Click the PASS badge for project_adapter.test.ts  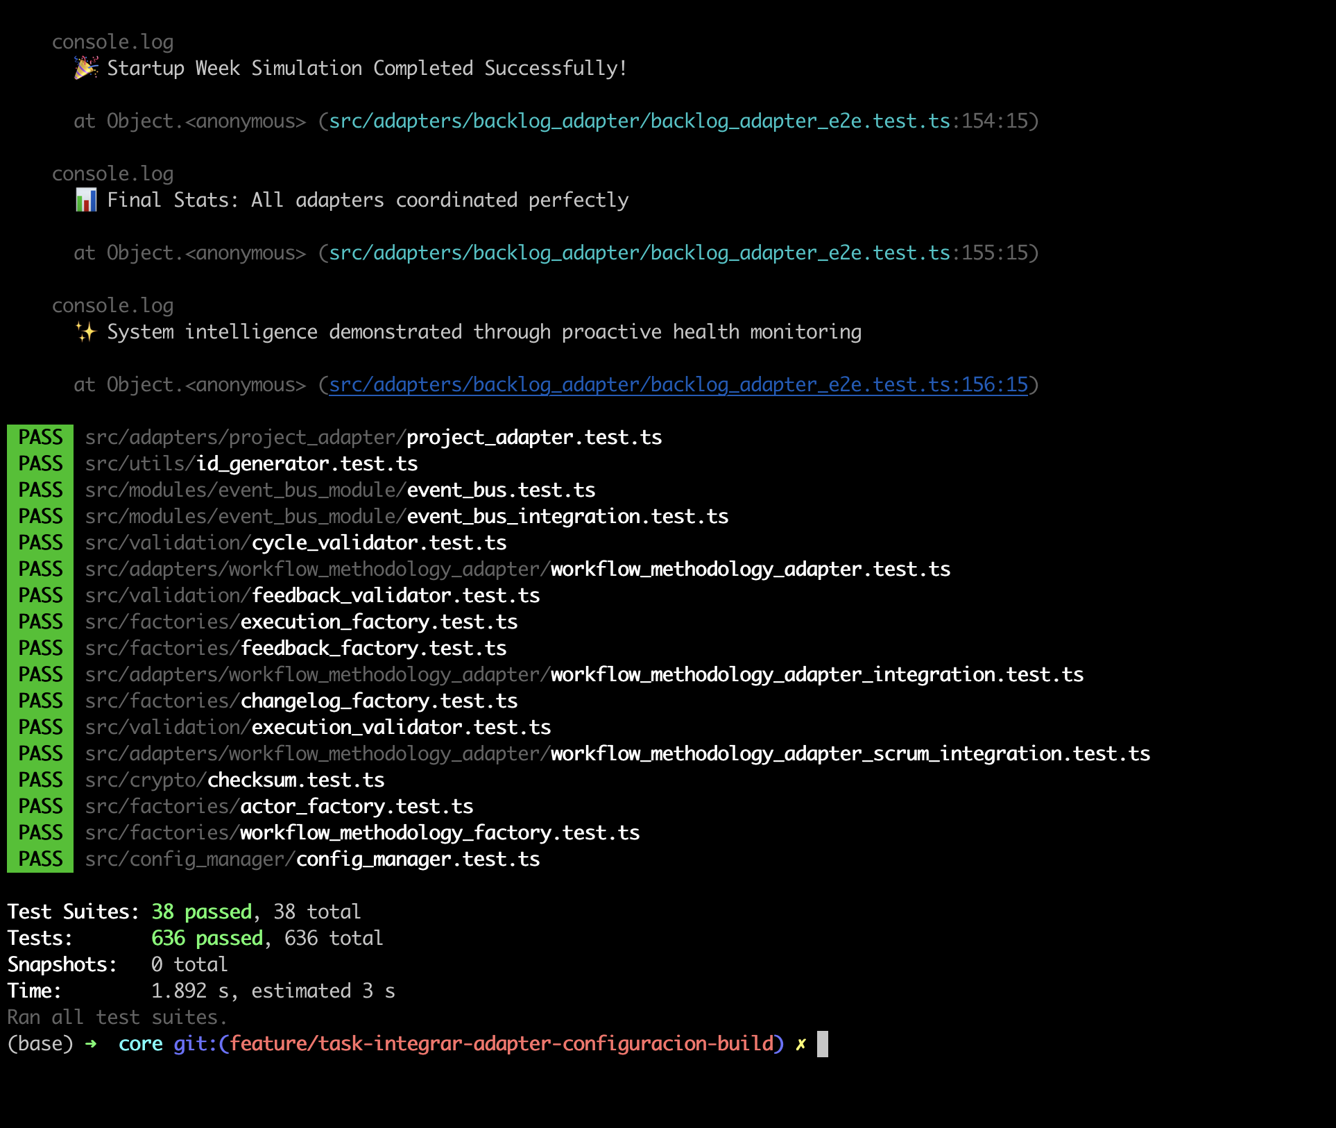click(x=40, y=437)
